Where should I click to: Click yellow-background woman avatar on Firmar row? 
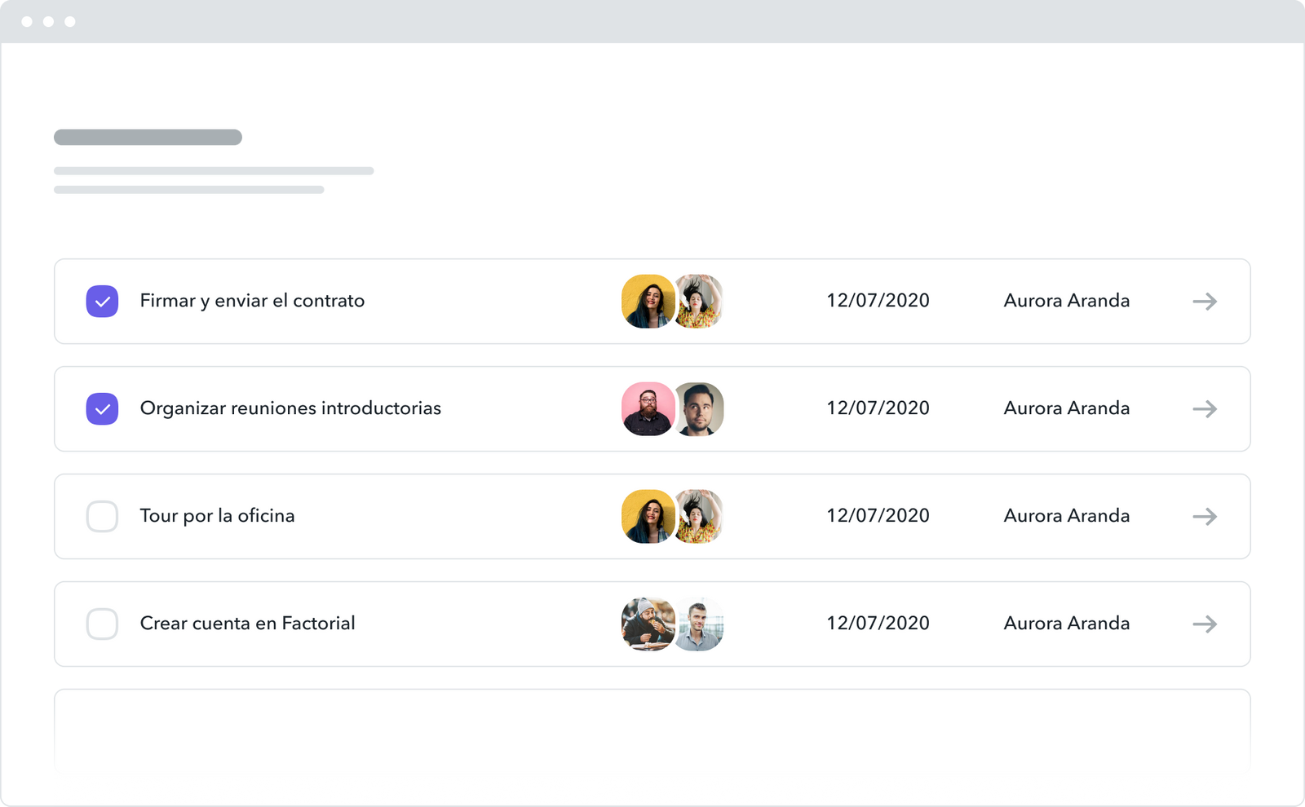click(648, 302)
